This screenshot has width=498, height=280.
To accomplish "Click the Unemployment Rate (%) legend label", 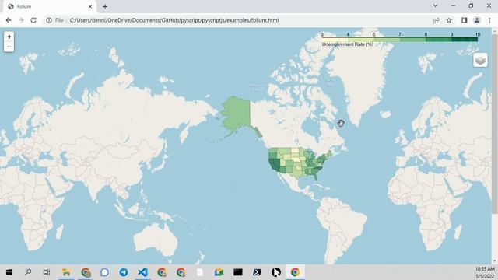I will [x=348, y=44].
